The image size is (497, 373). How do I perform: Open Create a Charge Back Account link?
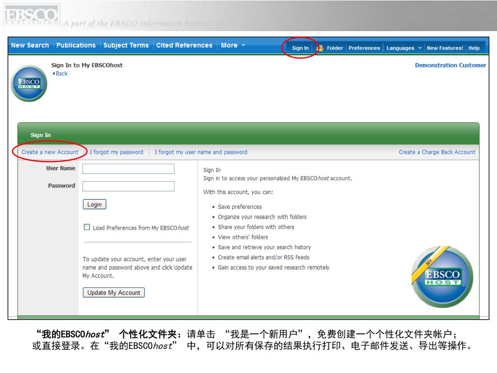(x=437, y=152)
